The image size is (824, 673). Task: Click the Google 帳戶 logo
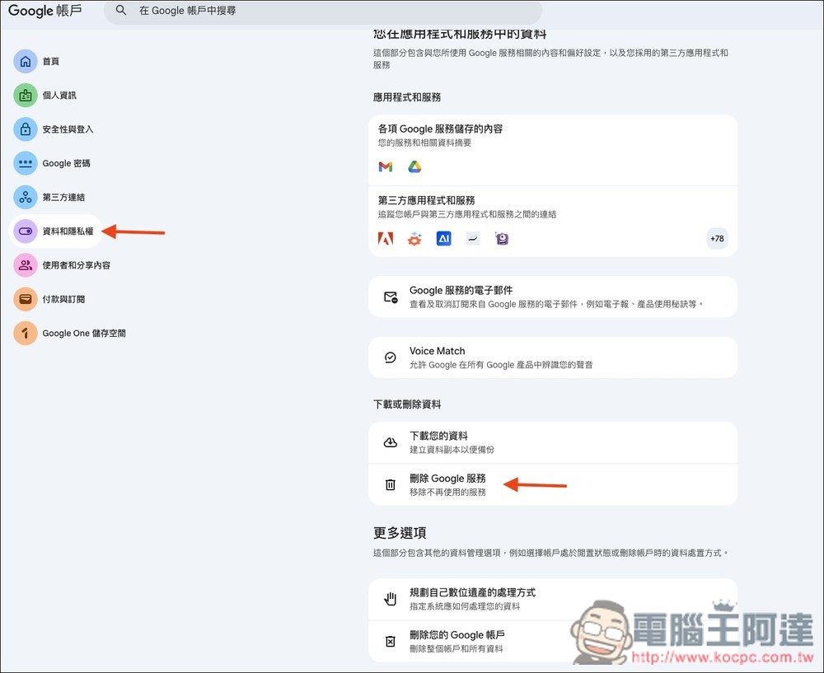[45, 11]
